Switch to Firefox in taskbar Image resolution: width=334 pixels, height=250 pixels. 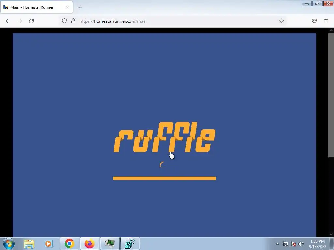(x=90, y=243)
